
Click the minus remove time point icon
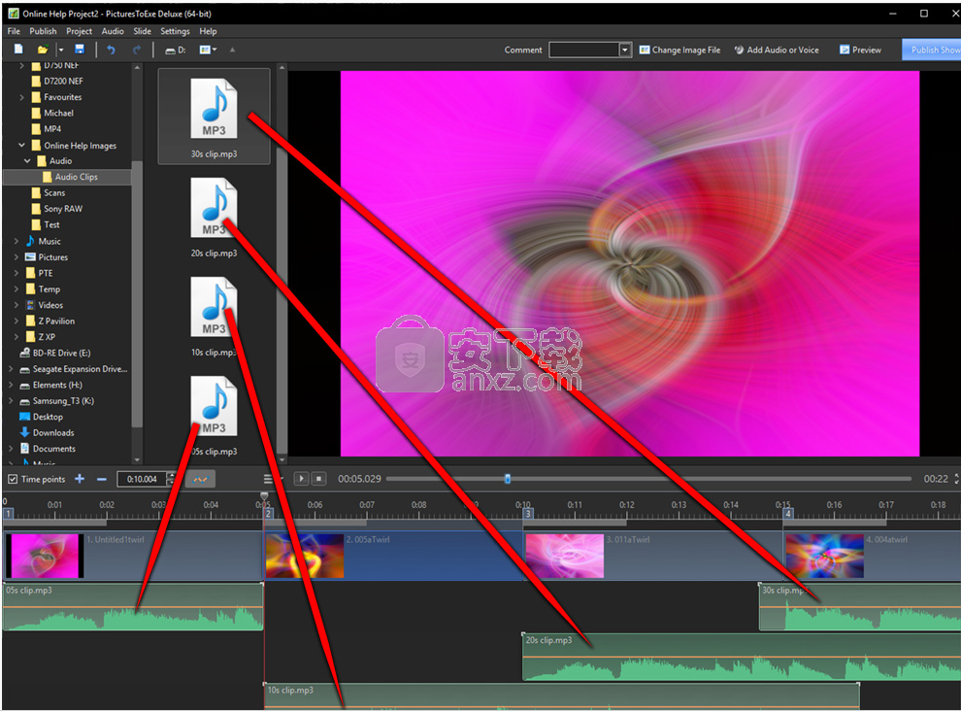[102, 479]
